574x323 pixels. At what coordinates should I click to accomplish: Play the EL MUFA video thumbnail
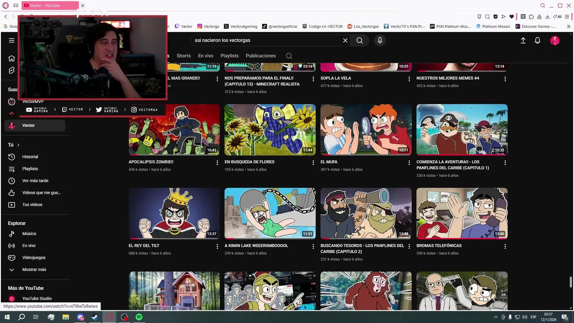click(x=366, y=130)
